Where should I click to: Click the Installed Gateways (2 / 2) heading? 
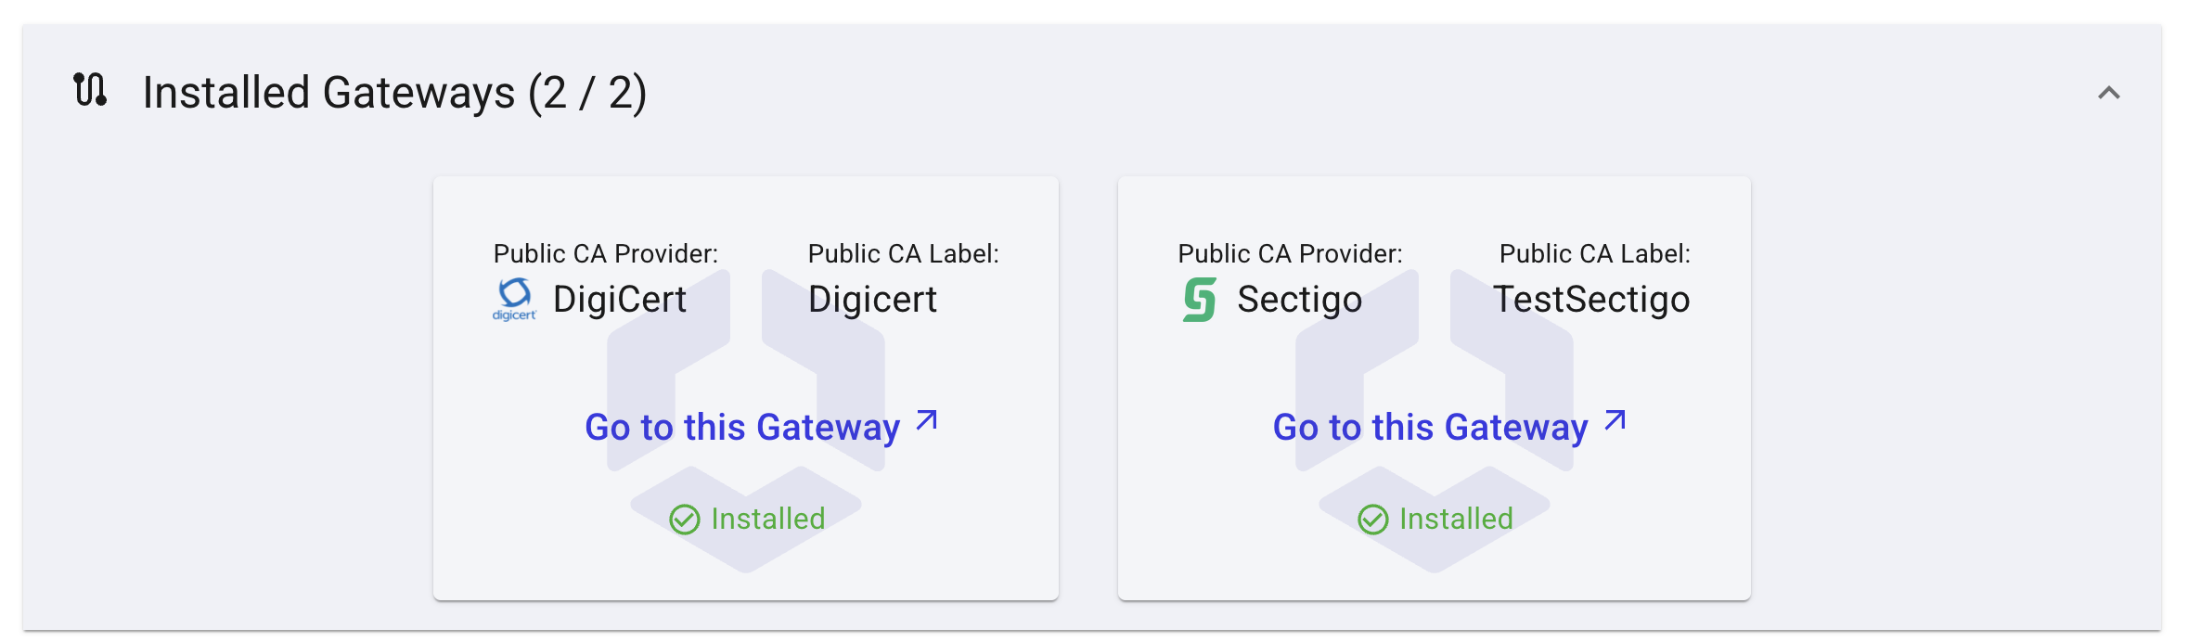coord(394,93)
